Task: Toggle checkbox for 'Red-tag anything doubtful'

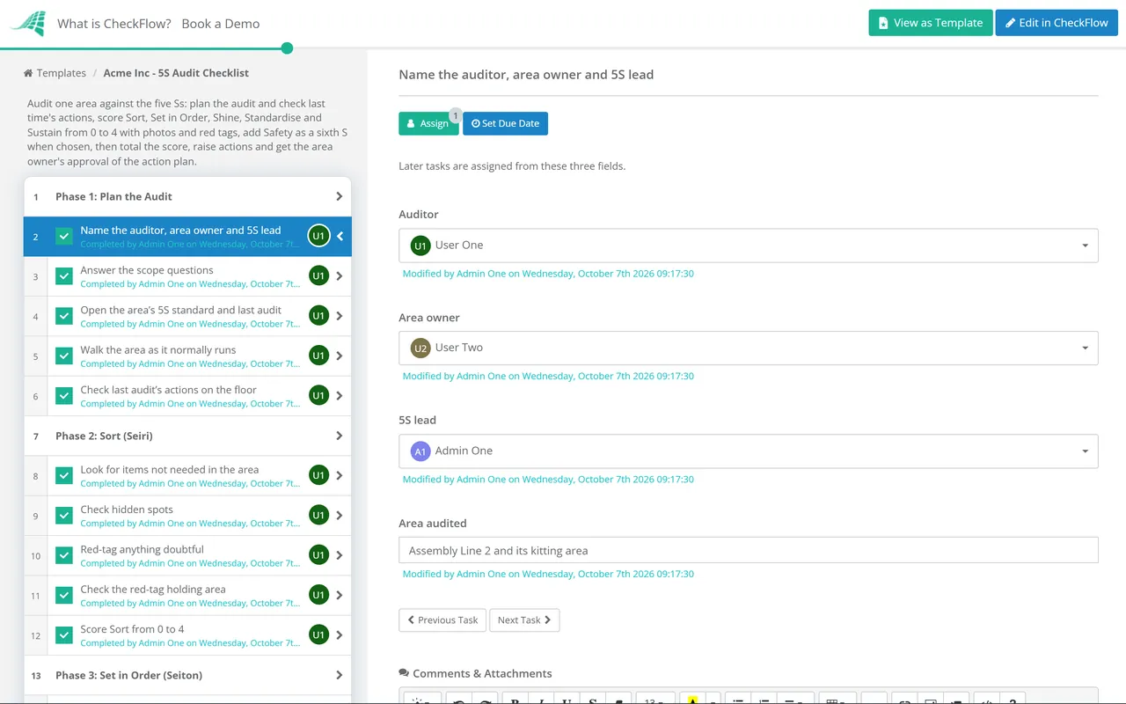Action: coord(64,555)
